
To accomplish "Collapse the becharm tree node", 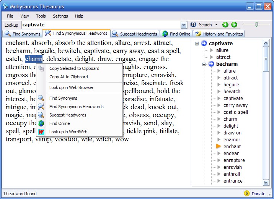I will tap(204, 64).
